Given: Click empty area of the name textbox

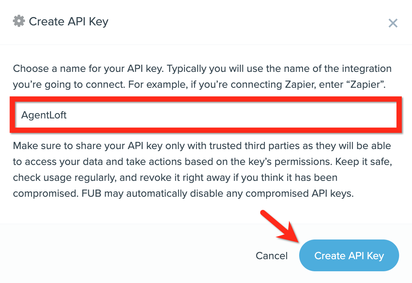Looking at the screenshot, I should pyautogui.click(x=231, y=115).
